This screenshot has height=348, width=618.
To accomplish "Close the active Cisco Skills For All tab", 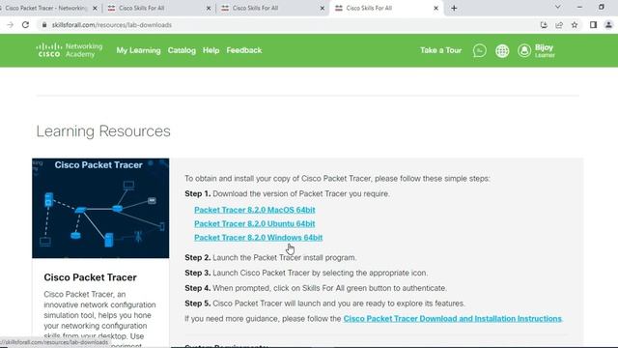I will (x=435, y=8).
